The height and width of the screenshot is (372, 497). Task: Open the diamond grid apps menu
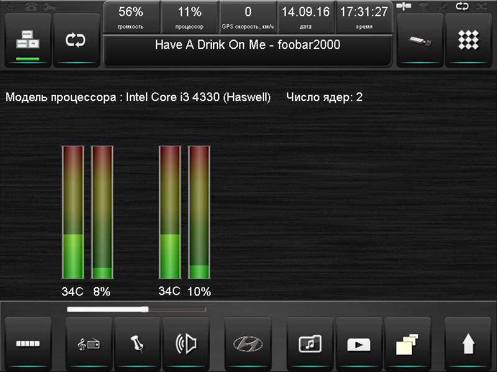click(468, 40)
